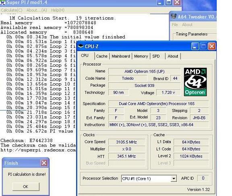The image size is (232, 196).
Task: Close the Finish dialog
Action: 44,163
